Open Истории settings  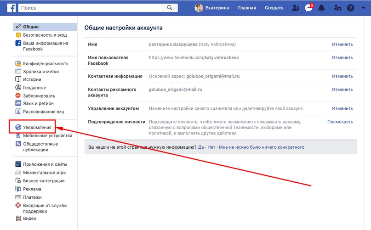click(32, 79)
